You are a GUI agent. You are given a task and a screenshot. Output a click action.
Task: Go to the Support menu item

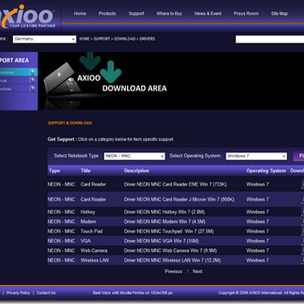136,14
